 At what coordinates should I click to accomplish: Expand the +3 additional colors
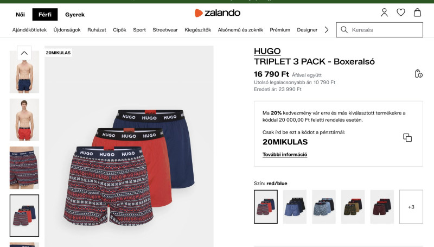[x=411, y=207]
